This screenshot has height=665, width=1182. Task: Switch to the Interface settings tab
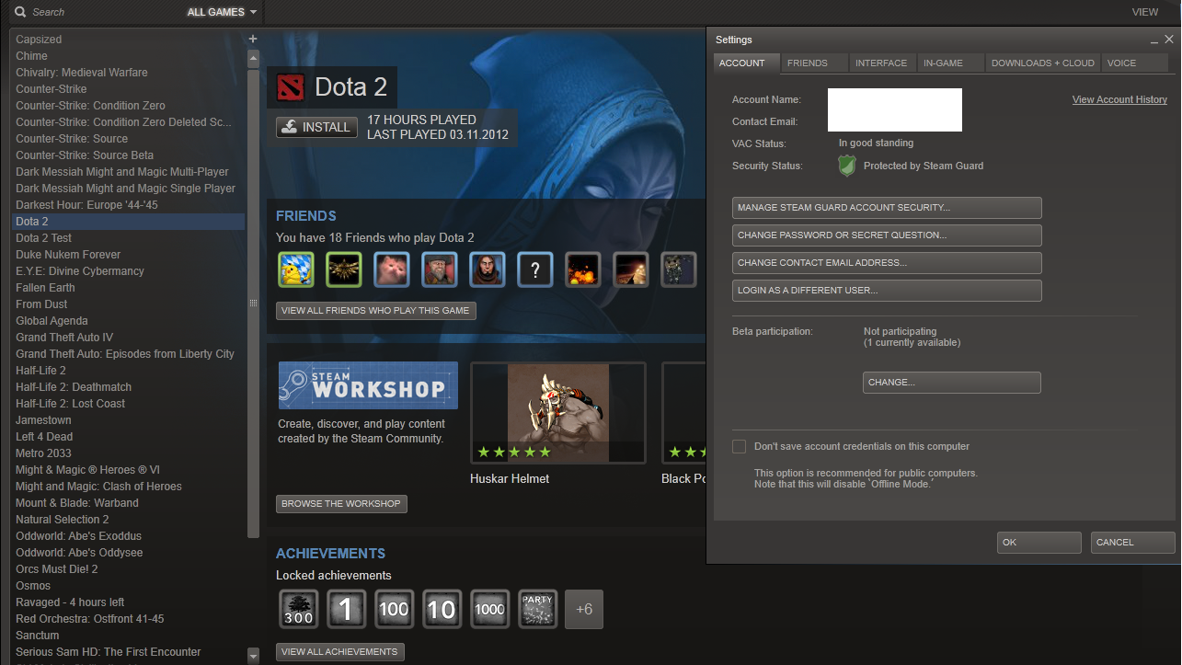[881, 63]
